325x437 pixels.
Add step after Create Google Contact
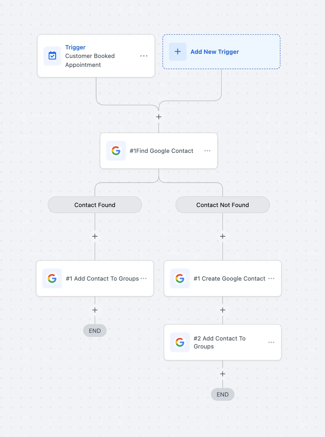tap(223, 310)
